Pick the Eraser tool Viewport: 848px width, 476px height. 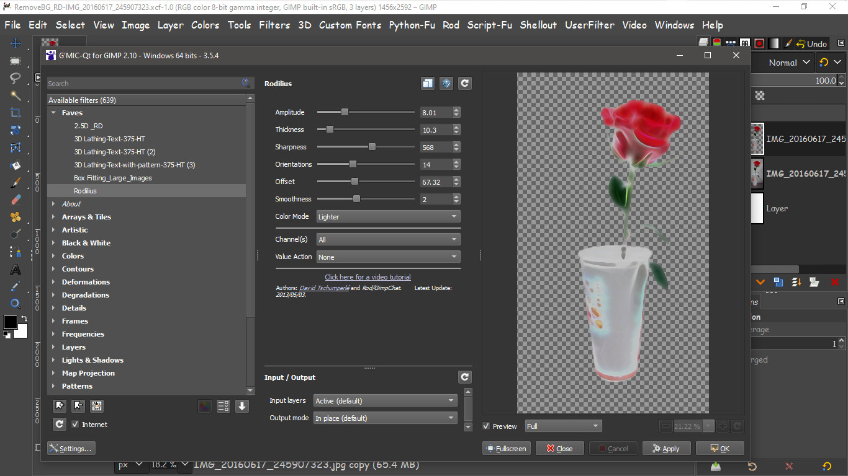(16, 200)
